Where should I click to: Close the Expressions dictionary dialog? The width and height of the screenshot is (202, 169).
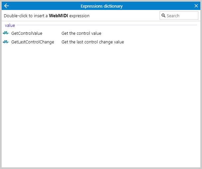tap(196, 6)
